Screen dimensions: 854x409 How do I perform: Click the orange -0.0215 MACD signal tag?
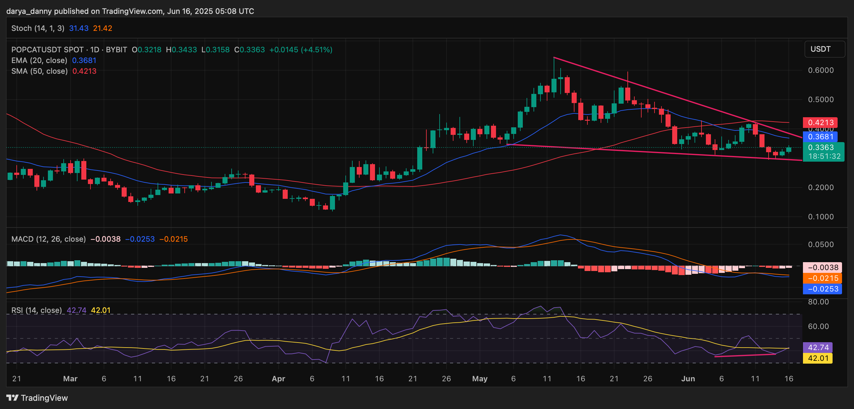coord(822,278)
